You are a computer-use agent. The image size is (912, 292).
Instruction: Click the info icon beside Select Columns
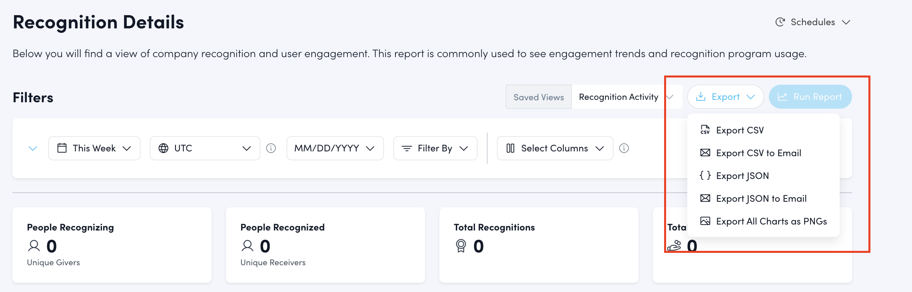(624, 148)
